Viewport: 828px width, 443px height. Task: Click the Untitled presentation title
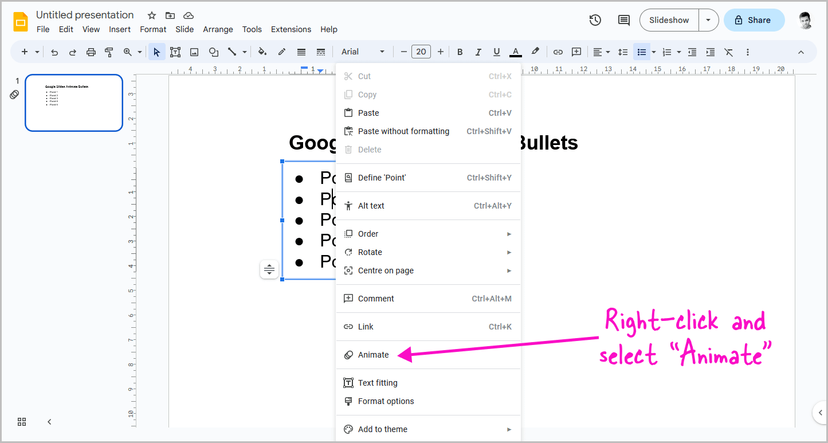(85, 15)
